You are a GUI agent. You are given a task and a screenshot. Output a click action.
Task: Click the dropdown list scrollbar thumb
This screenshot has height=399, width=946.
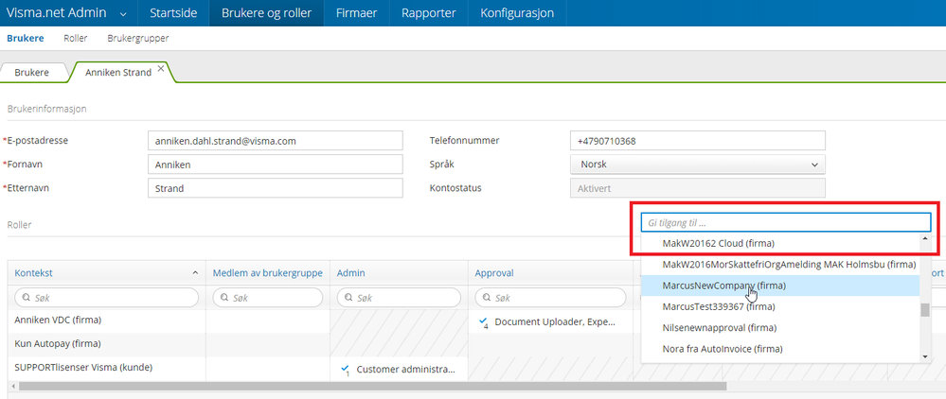coord(925,310)
